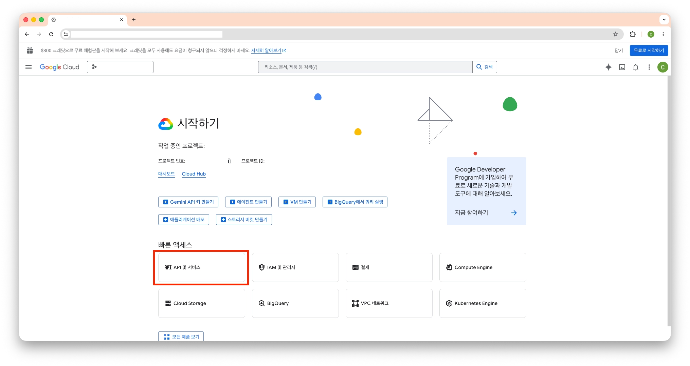The height and width of the screenshot is (366, 690).
Task: Open a new browser tab
Action: pyautogui.click(x=134, y=20)
